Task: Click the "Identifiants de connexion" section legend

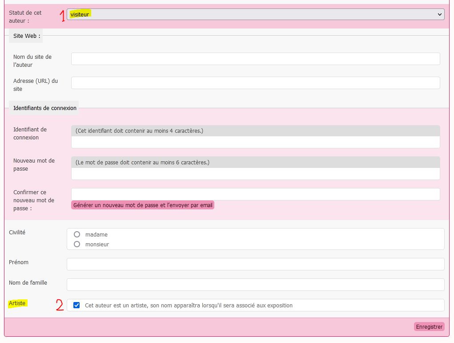Action: click(44, 108)
